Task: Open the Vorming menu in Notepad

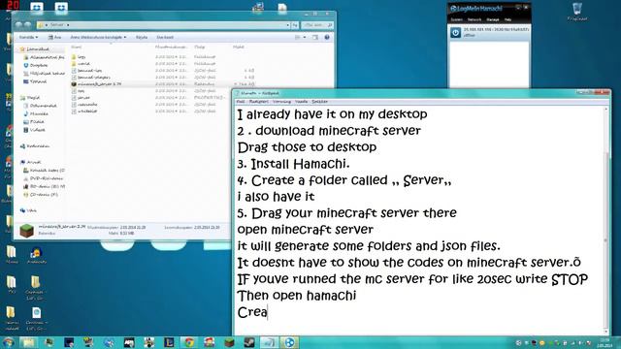Action: coord(281,102)
